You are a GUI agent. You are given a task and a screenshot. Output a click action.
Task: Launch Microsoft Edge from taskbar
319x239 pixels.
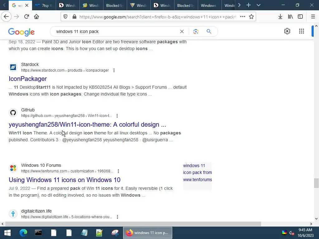click(x=23, y=233)
